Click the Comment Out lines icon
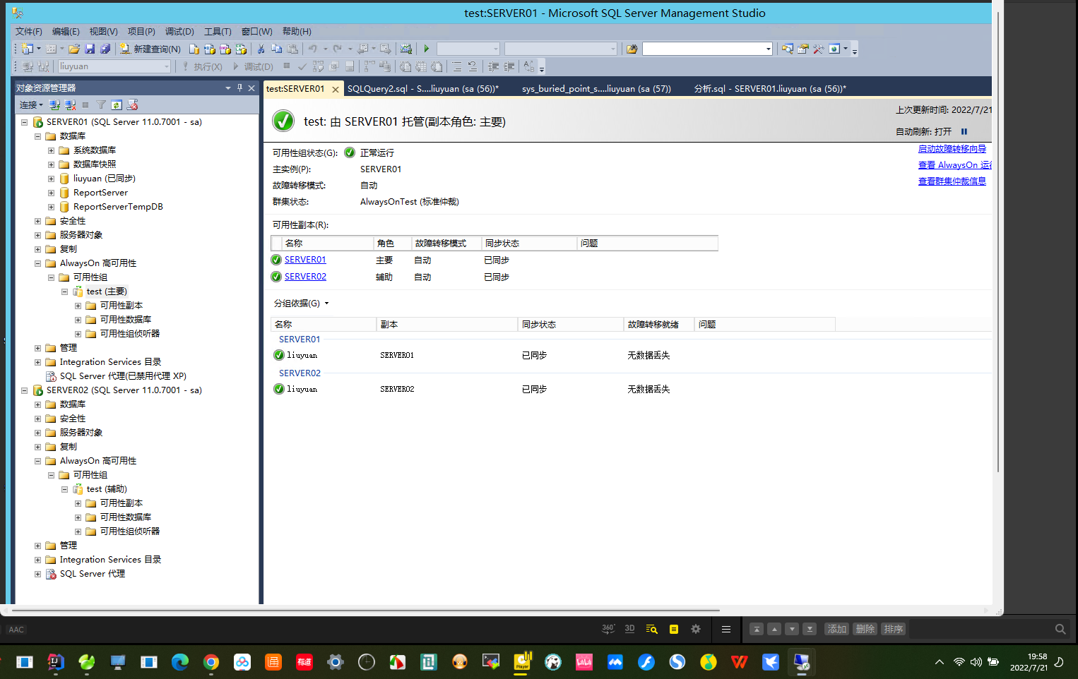 point(456,66)
